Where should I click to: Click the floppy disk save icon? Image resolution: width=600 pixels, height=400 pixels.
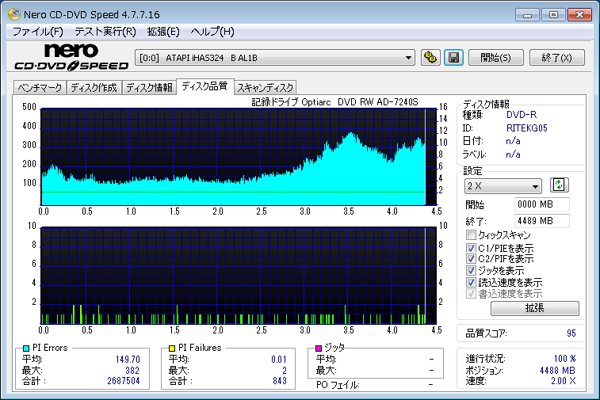point(454,58)
